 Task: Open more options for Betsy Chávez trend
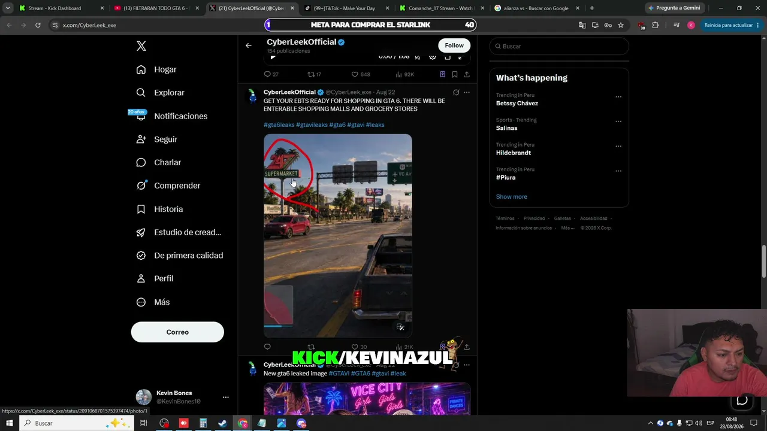[618, 96]
